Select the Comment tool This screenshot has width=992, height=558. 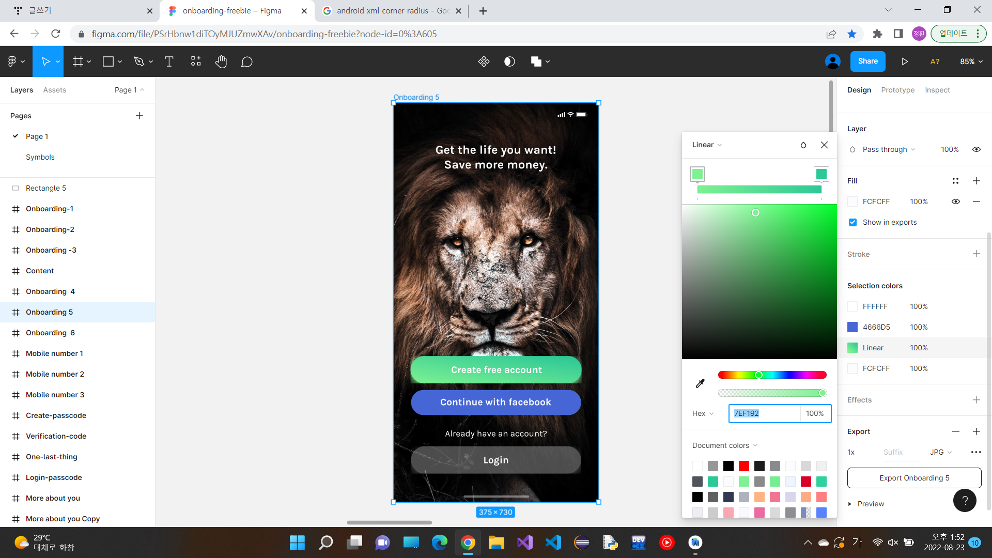(x=246, y=61)
